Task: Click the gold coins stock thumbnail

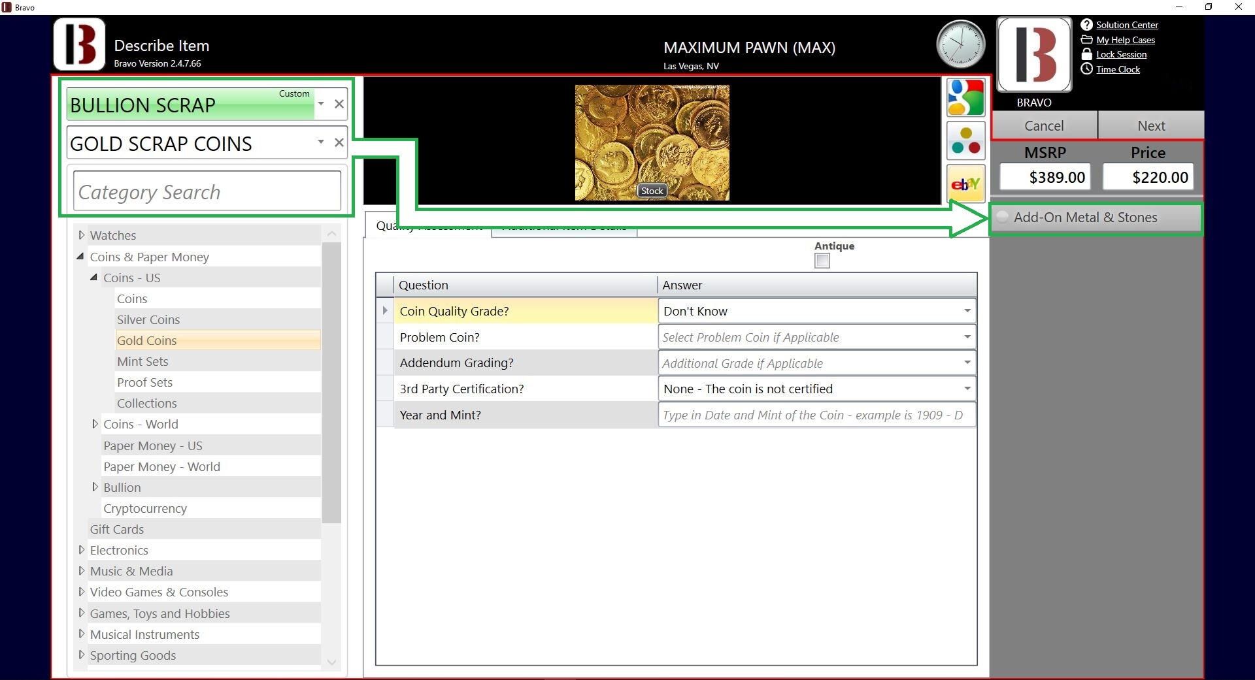Action: click(x=652, y=142)
